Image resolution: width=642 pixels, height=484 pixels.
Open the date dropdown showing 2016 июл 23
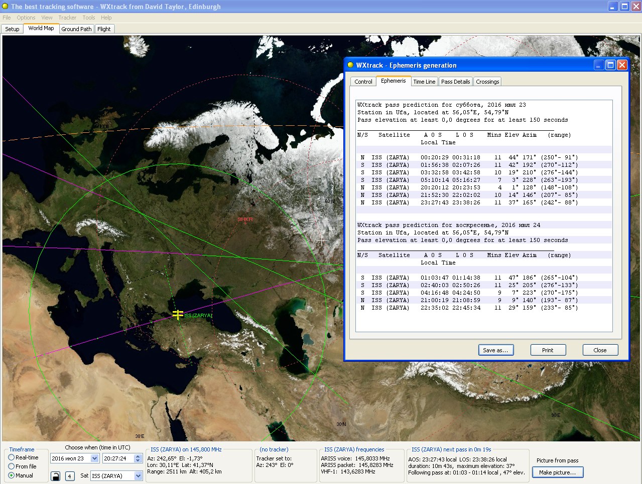coord(94,458)
